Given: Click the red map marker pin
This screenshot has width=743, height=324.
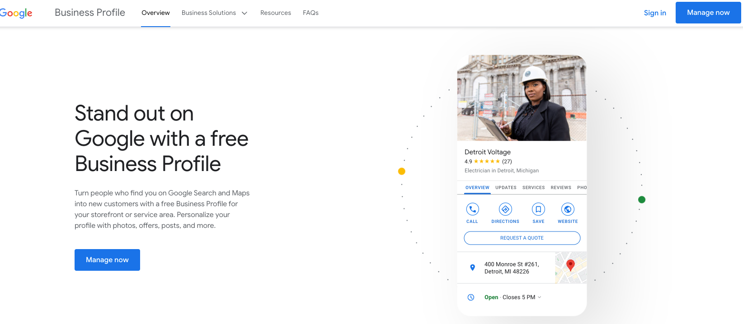Looking at the screenshot, I should (570, 265).
